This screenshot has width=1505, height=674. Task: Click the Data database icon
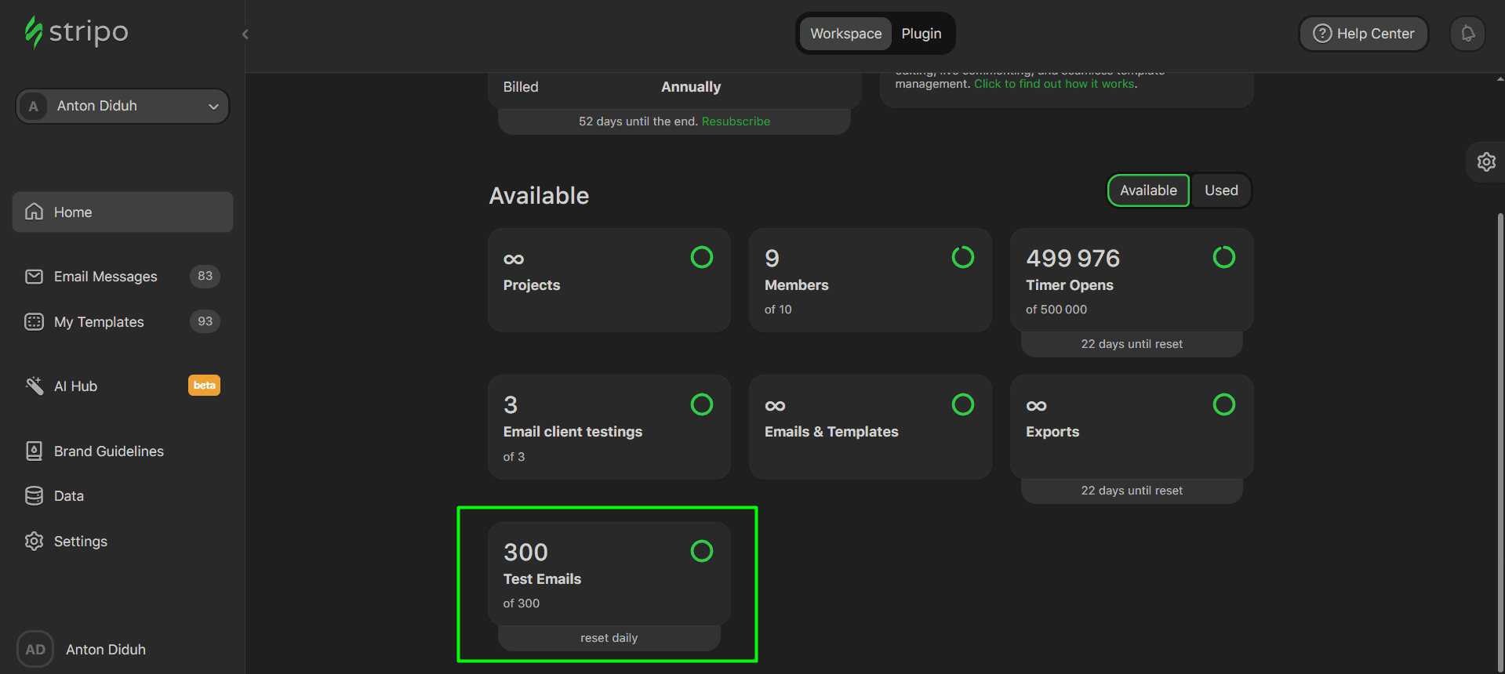[x=34, y=496]
